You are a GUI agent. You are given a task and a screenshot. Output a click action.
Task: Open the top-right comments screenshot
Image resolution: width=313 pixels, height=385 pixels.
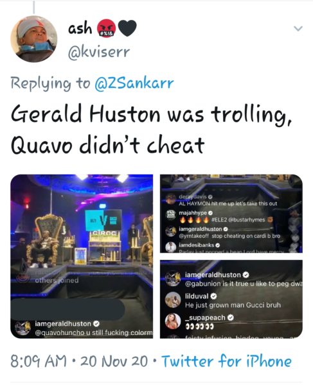(231, 214)
